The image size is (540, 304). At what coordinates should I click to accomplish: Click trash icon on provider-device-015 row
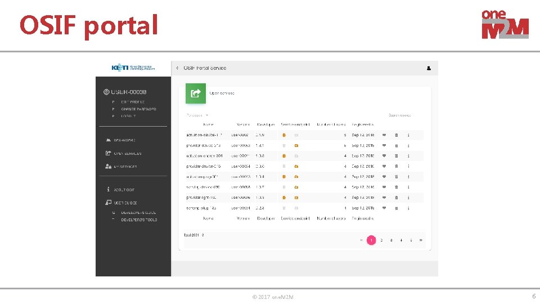pos(397,166)
